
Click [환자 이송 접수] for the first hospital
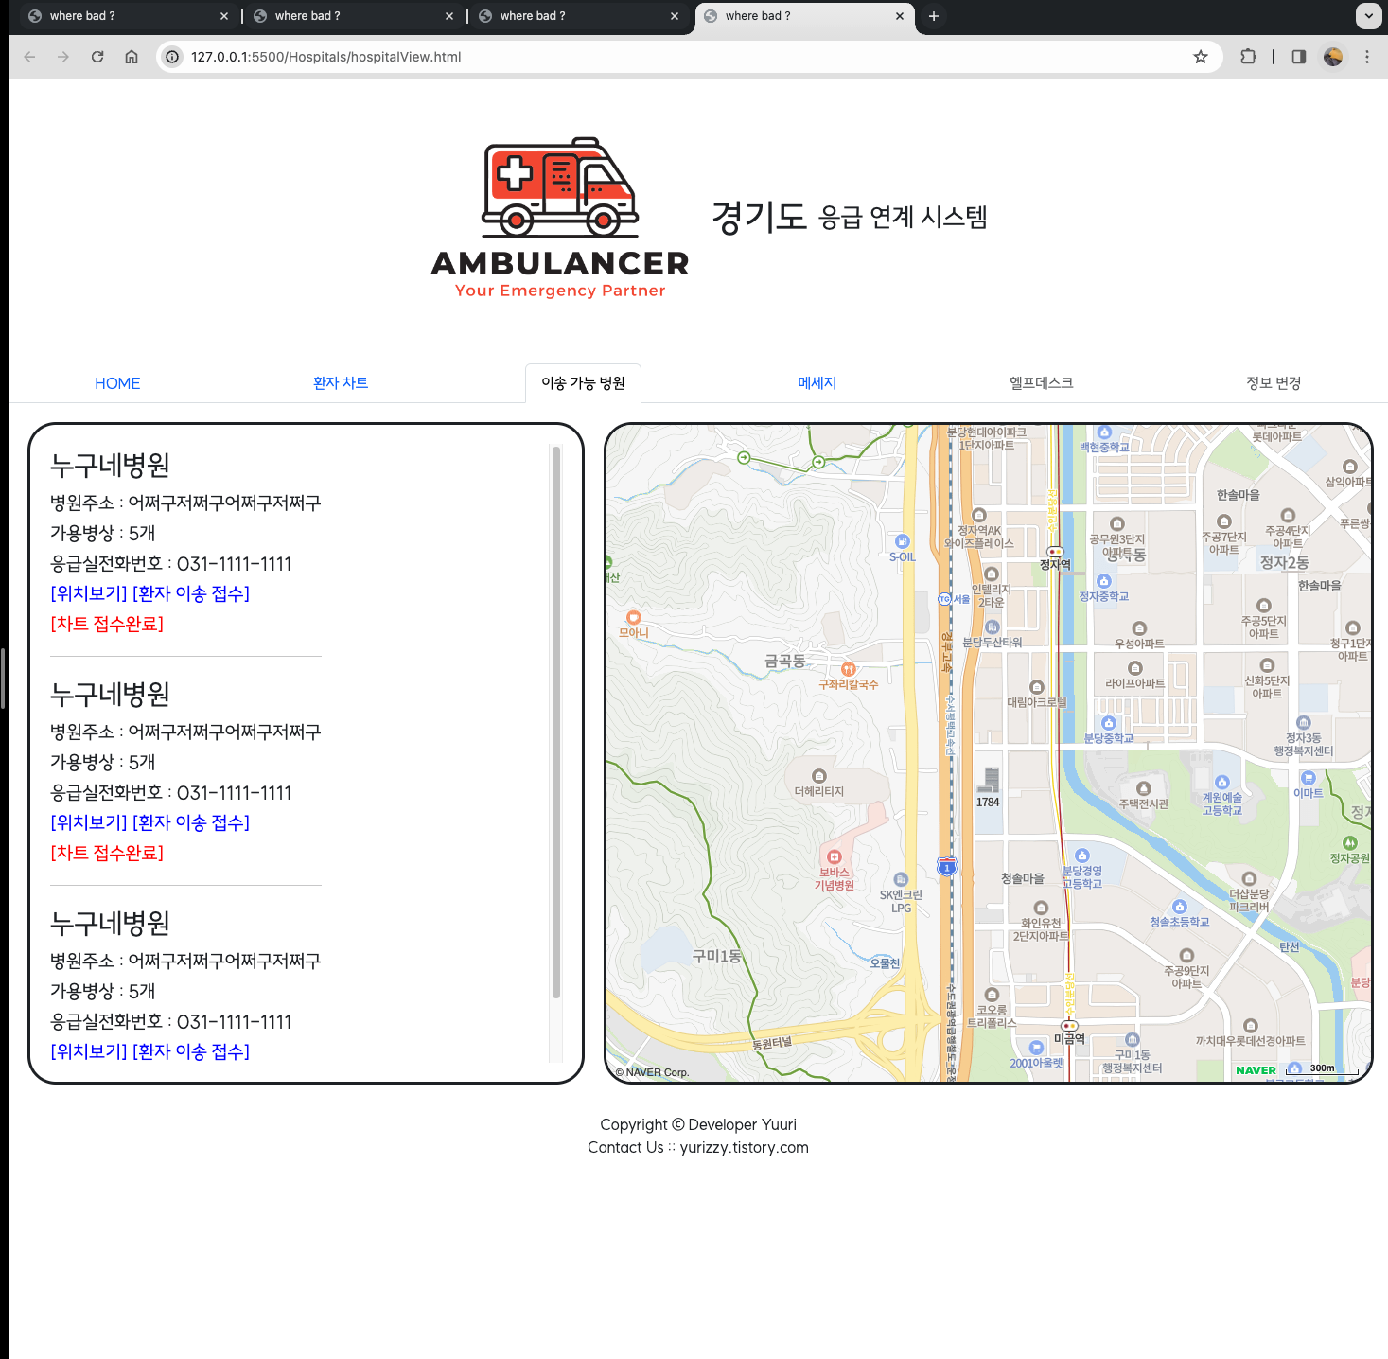pyautogui.click(x=191, y=593)
